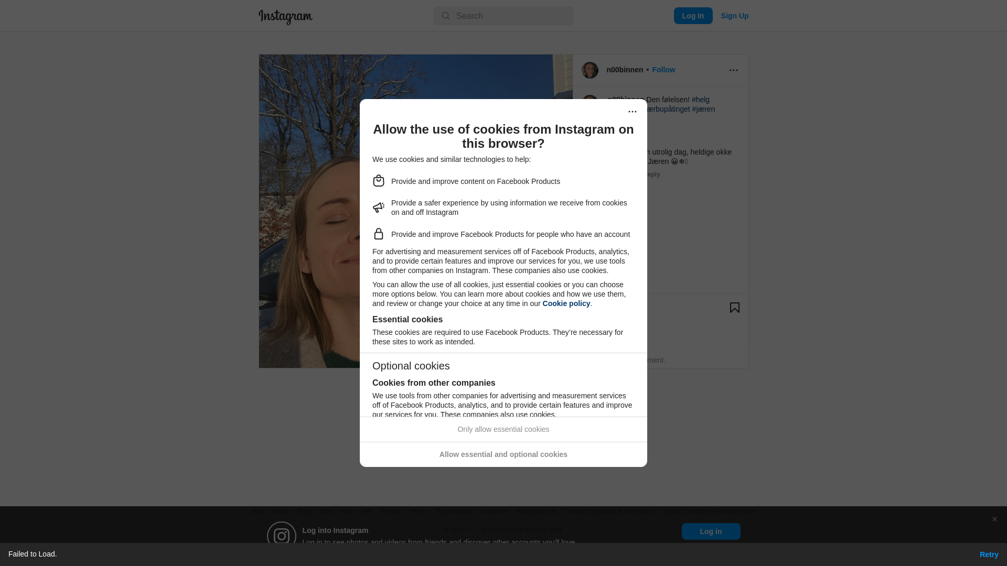
Task: Click the Log In button in header
Action: (x=693, y=16)
